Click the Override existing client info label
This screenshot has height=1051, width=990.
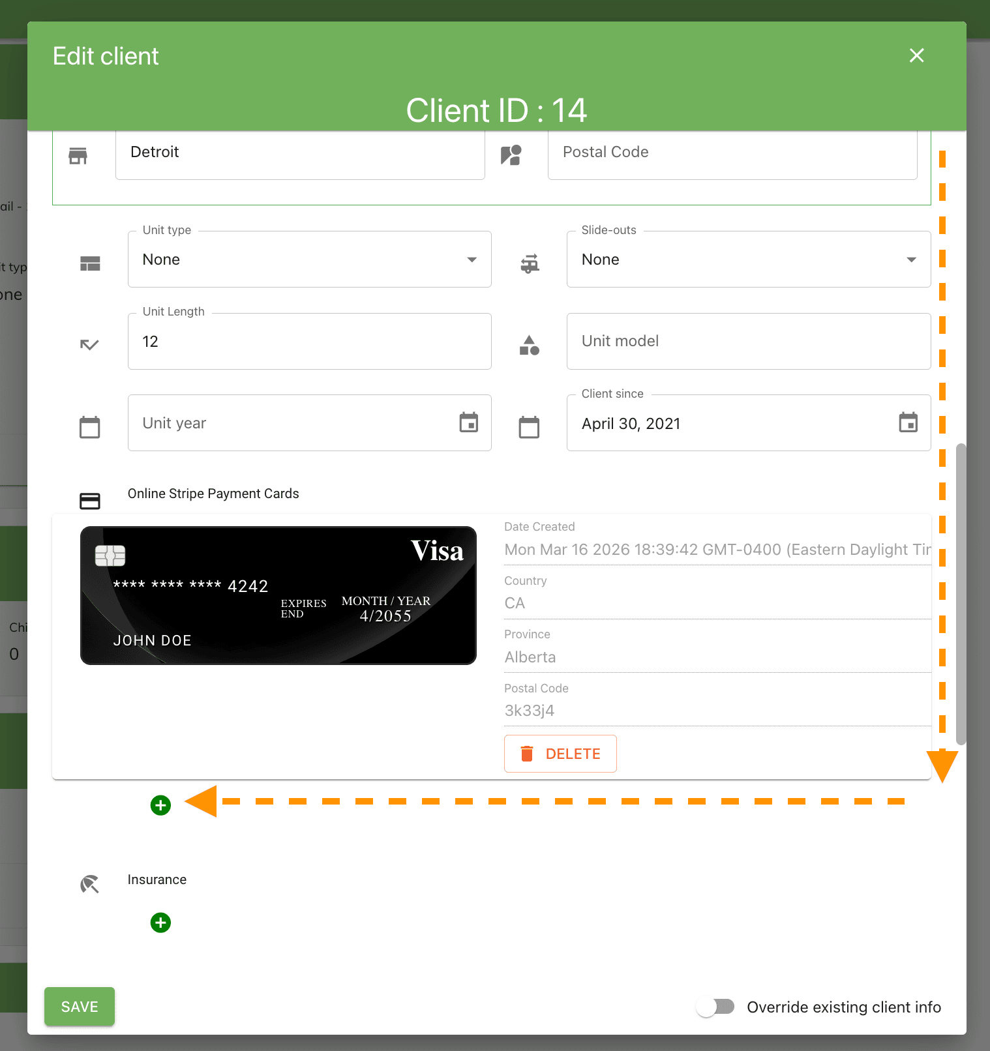(844, 1007)
